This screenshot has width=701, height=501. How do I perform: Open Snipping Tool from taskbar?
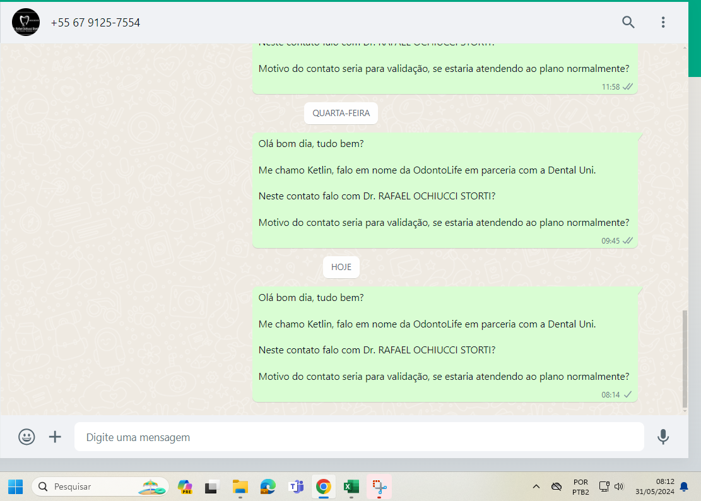tap(379, 486)
